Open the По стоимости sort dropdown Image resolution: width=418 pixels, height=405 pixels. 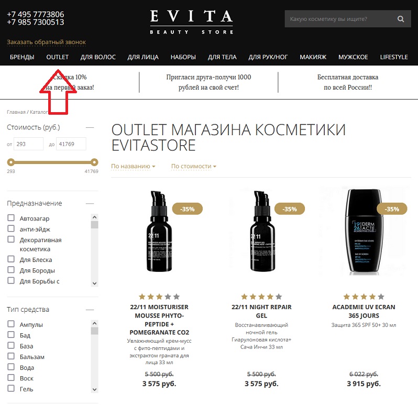point(193,166)
